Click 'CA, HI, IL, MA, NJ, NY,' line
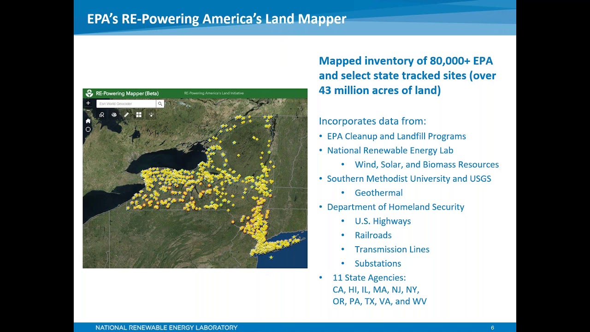Viewport: 590px width, 332px height. click(376, 290)
